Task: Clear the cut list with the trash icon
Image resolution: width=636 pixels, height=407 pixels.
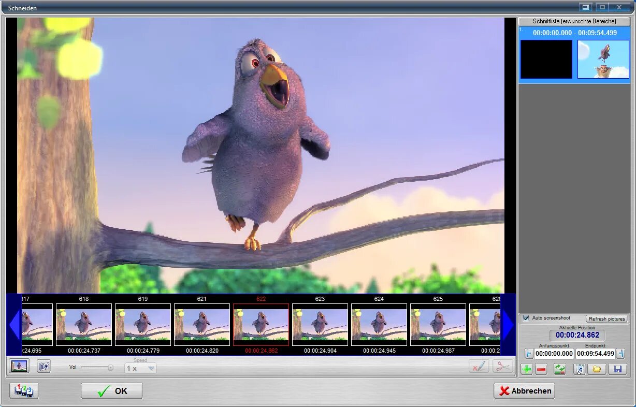Action: [x=580, y=369]
